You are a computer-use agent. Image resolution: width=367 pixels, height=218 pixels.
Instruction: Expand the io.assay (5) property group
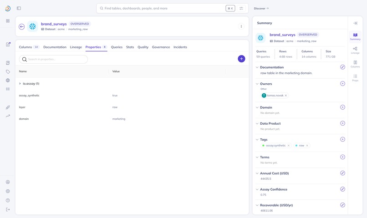click(x=20, y=83)
